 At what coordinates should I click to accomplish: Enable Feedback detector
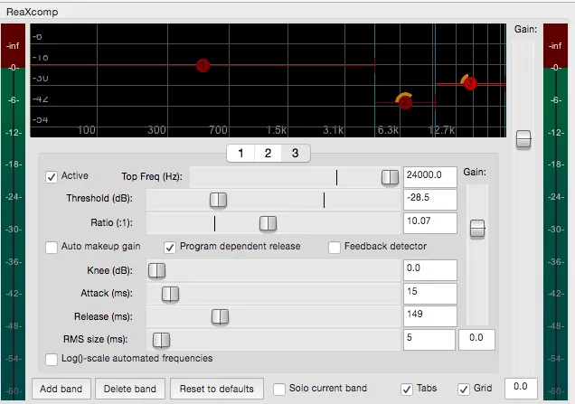click(x=335, y=247)
